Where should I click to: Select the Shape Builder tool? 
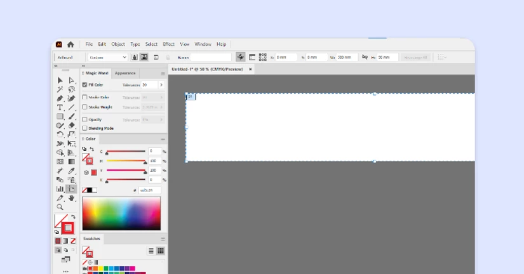60,152
